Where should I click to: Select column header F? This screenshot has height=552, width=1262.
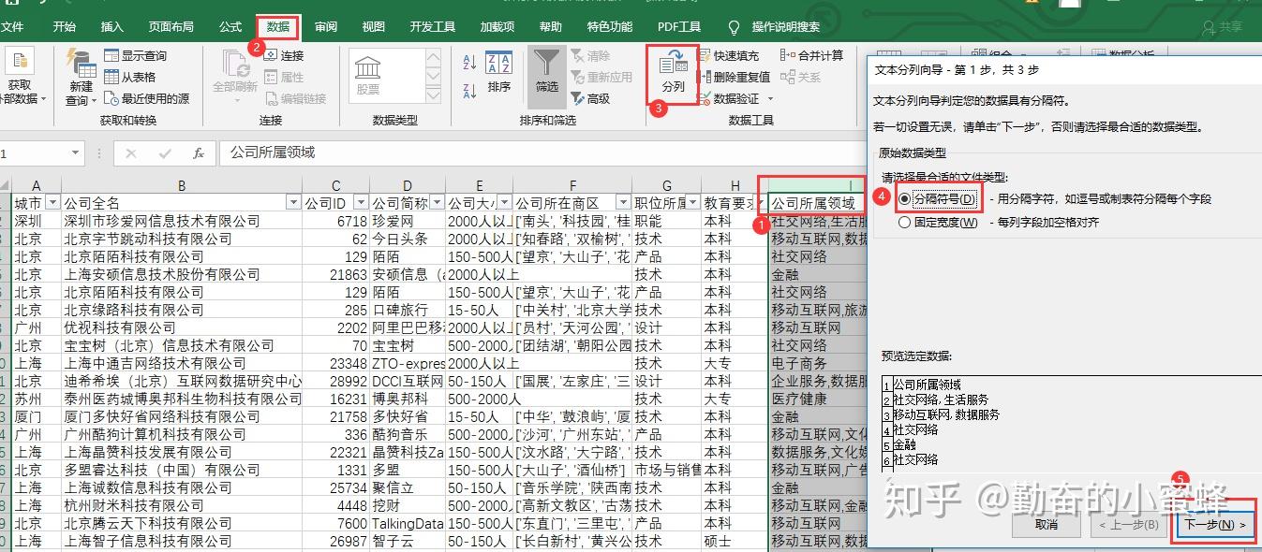point(572,185)
